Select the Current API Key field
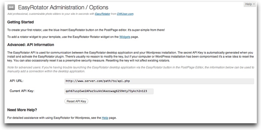Screen dimensions: 261x130 coord(109,91)
